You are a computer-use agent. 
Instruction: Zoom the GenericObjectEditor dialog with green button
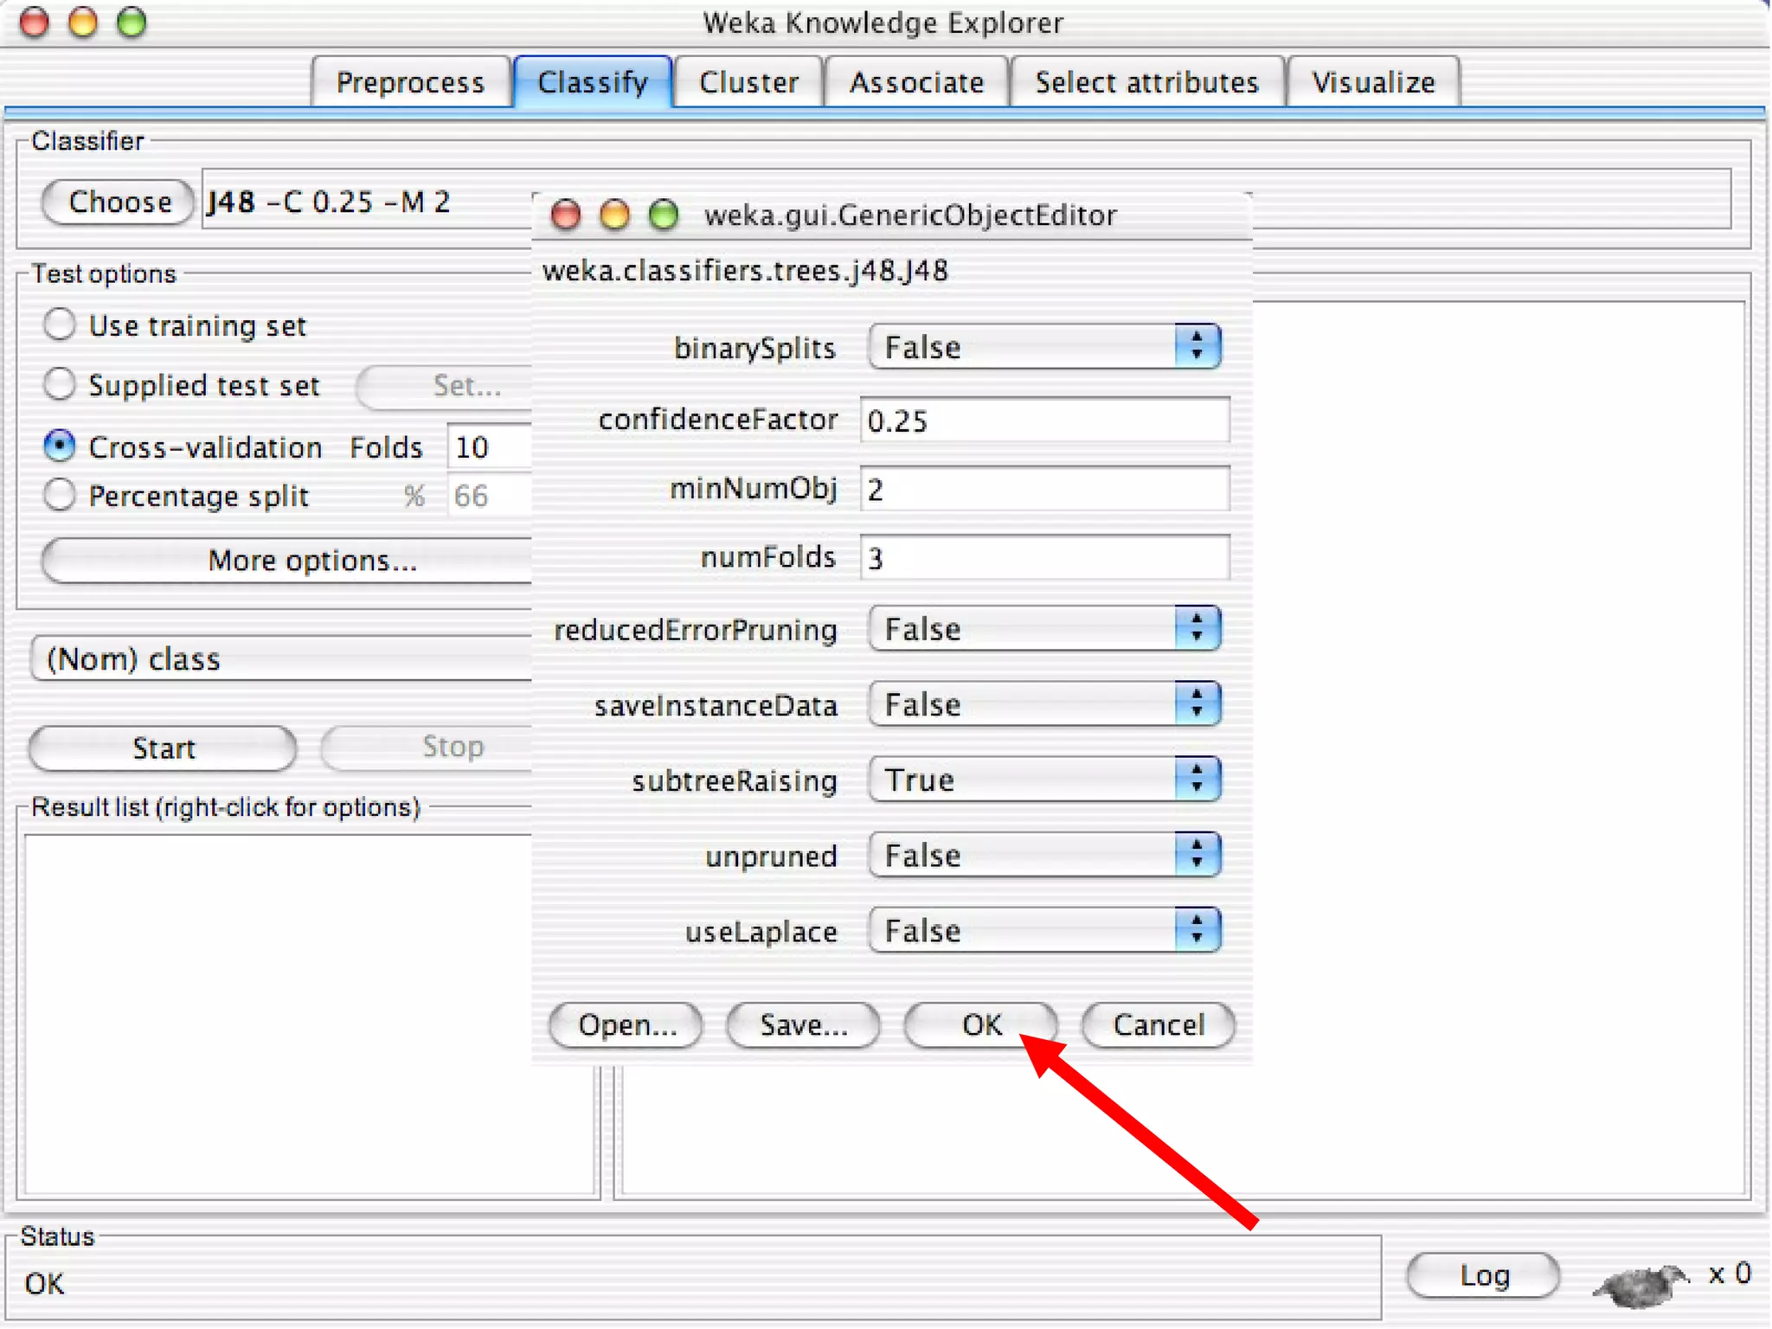coord(664,215)
